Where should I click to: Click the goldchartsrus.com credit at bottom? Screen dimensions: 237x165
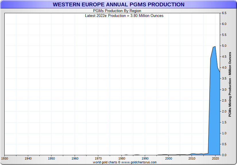pyautogui.click(x=125, y=162)
